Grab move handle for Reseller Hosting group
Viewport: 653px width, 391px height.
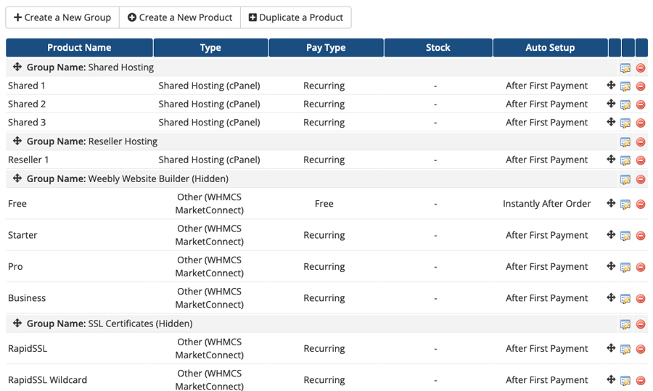click(x=17, y=141)
